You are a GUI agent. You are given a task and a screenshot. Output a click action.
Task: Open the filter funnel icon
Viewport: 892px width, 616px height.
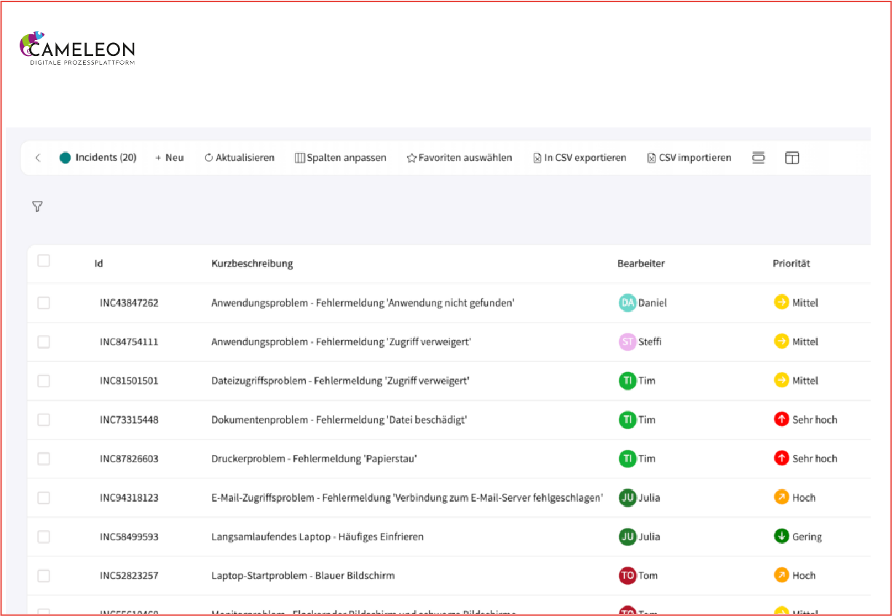click(x=37, y=207)
